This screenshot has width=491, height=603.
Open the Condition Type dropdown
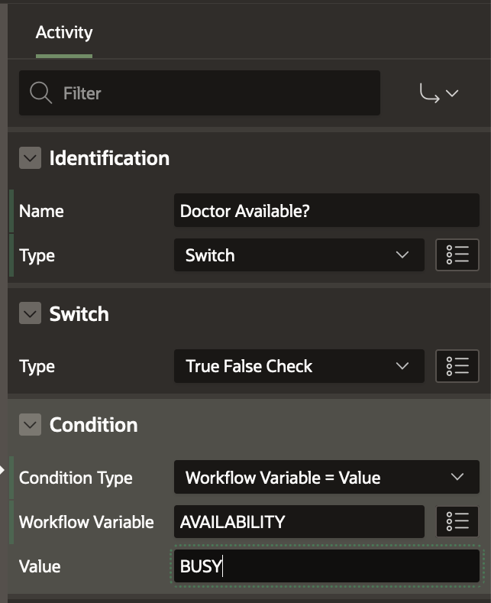pyautogui.click(x=326, y=478)
